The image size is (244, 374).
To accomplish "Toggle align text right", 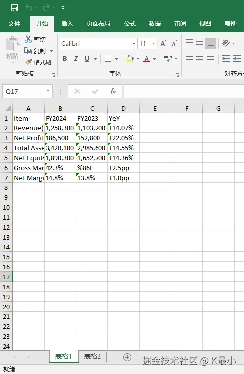I will click(x=211, y=59).
